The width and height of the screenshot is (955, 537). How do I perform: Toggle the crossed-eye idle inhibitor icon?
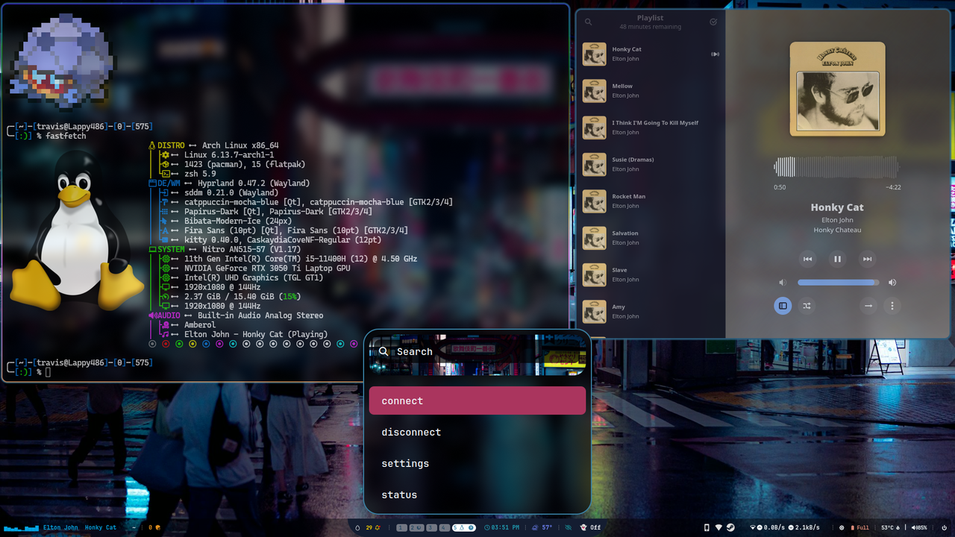point(569,527)
